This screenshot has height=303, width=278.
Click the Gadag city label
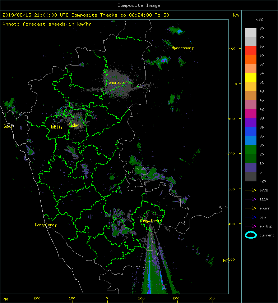pos(74,125)
